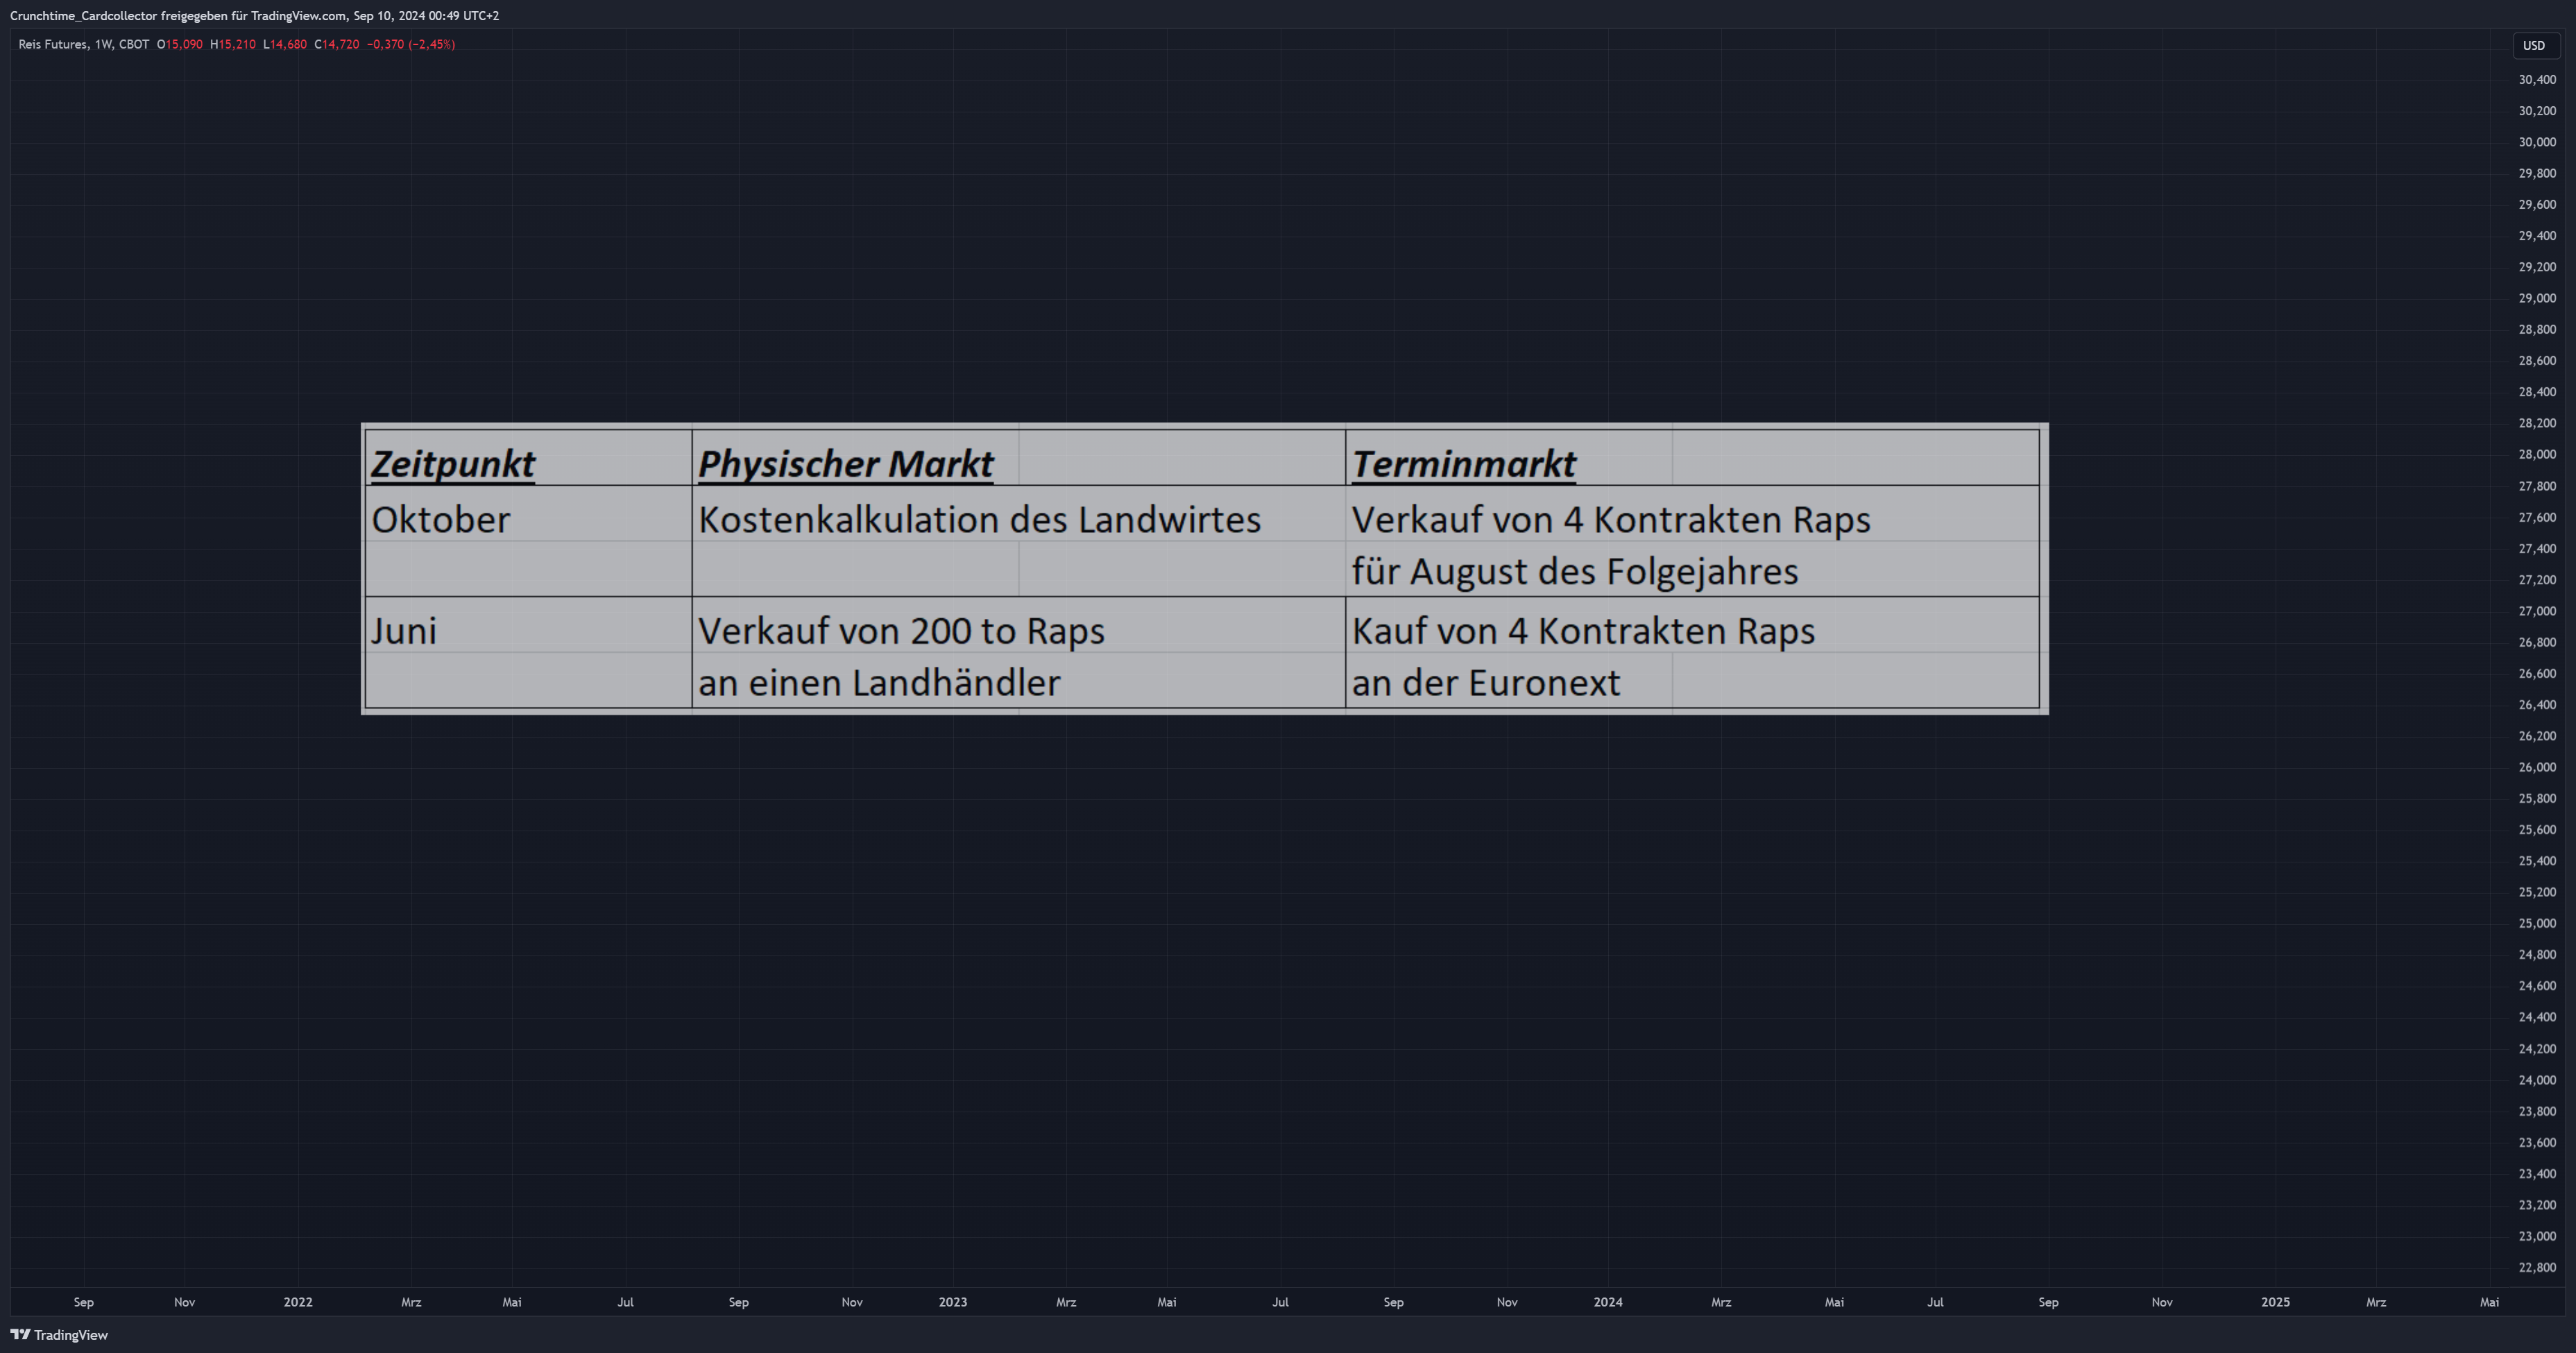Click the 1W interval label in the legend
The width and height of the screenshot is (2576, 1353).
104,44
